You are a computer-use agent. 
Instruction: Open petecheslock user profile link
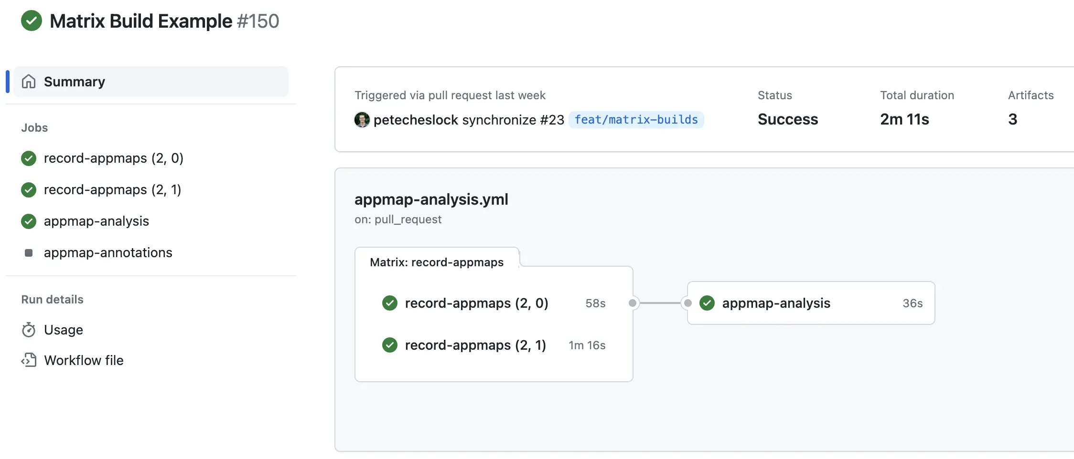[x=416, y=120]
